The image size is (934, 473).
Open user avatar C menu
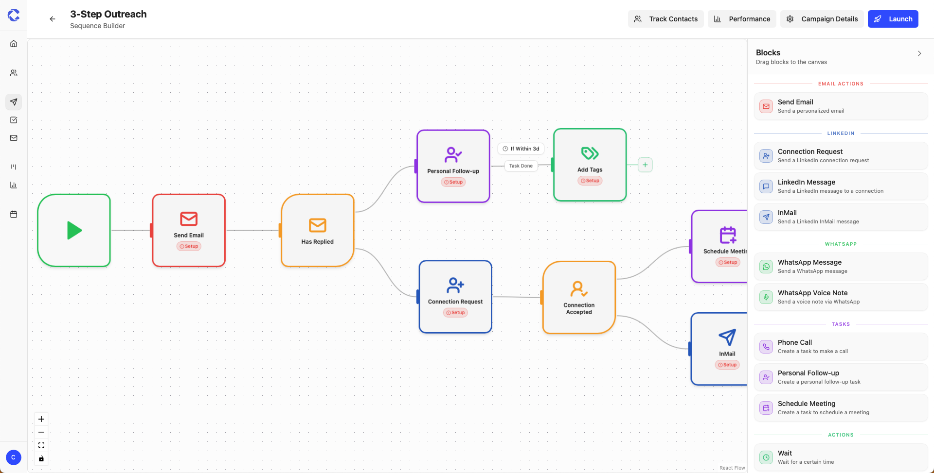pyautogui.click(x=14, y=457)
